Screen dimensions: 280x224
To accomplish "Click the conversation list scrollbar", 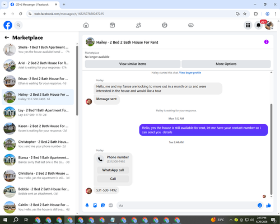I will (77, 81).
